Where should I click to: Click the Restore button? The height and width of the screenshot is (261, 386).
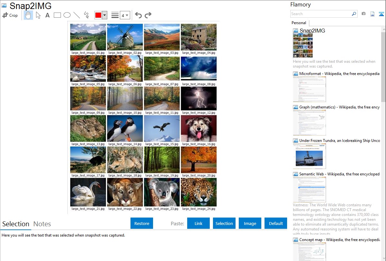(142, 223)
